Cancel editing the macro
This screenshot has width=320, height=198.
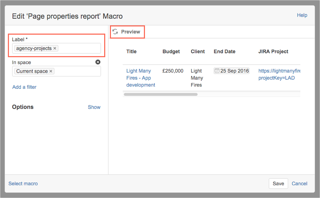[x=299, y=183]
